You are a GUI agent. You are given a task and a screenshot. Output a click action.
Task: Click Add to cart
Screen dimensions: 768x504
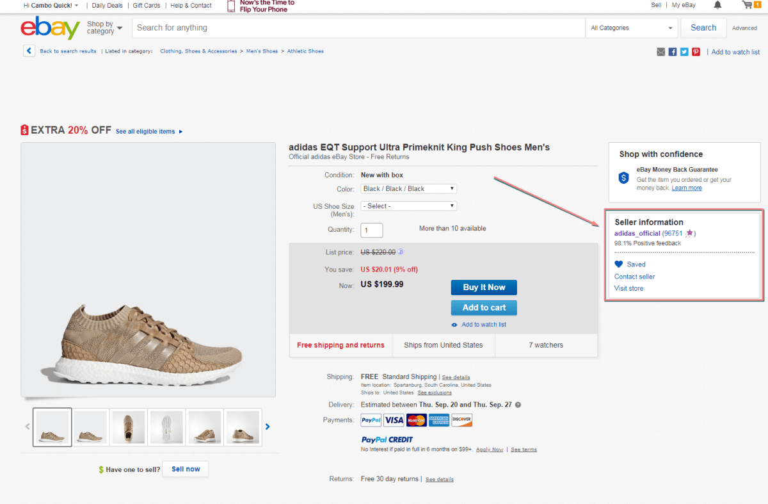(484, 307)
